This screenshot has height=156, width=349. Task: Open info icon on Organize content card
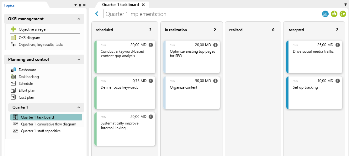point(215,81)
